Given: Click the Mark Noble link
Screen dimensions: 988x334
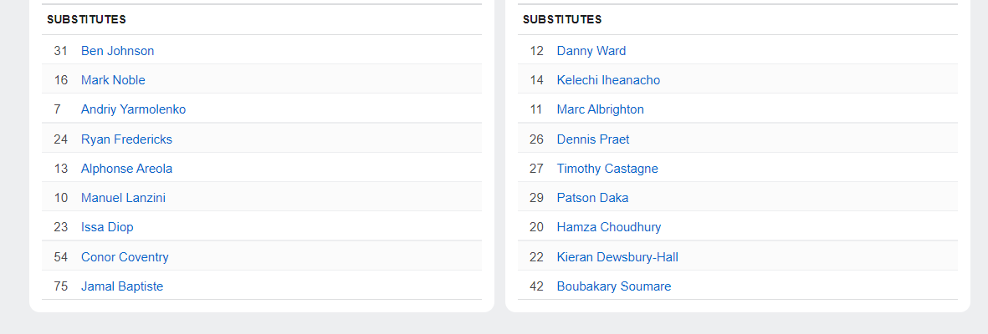Looking at the screenshot, I should click(113, 80).
